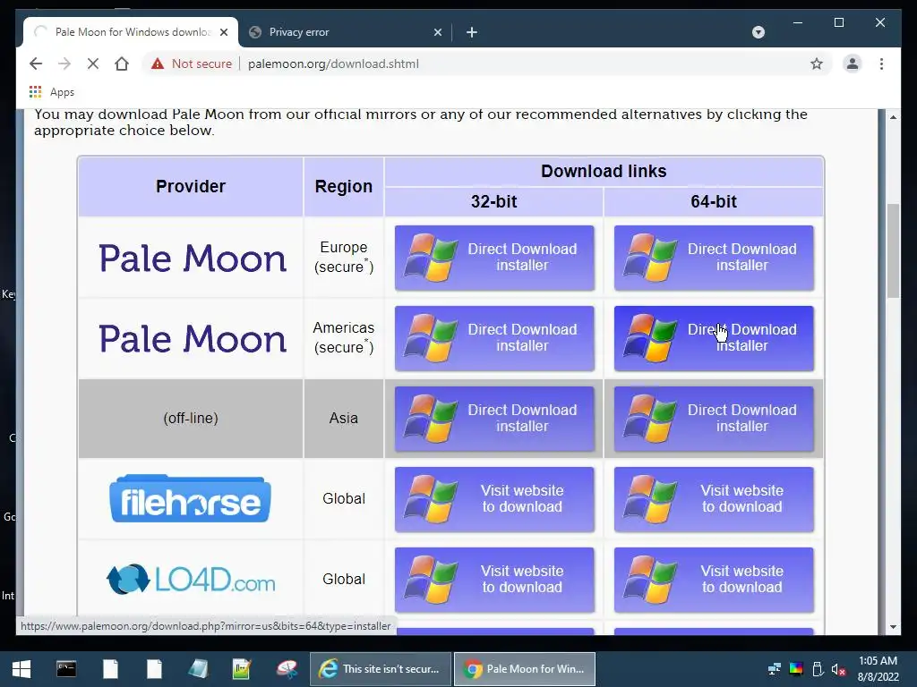Click the Pale Moon logo in Americas row
Screen dimensions: 917x687
coord(193,339)
